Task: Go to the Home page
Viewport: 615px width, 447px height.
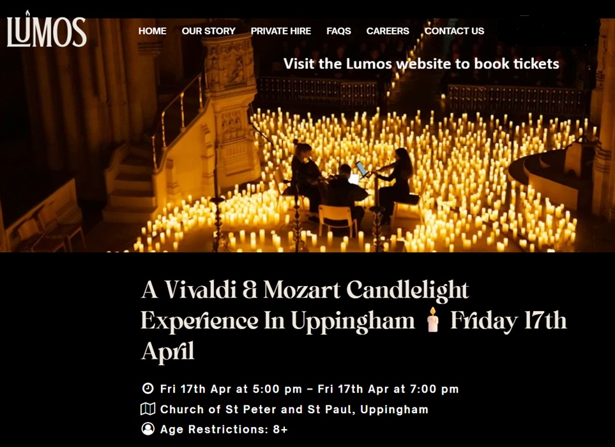Action: point(152,31)
